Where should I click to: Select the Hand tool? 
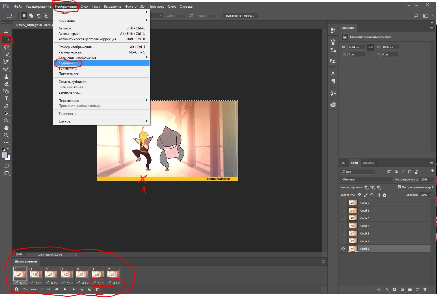click(x=6, y=128)
